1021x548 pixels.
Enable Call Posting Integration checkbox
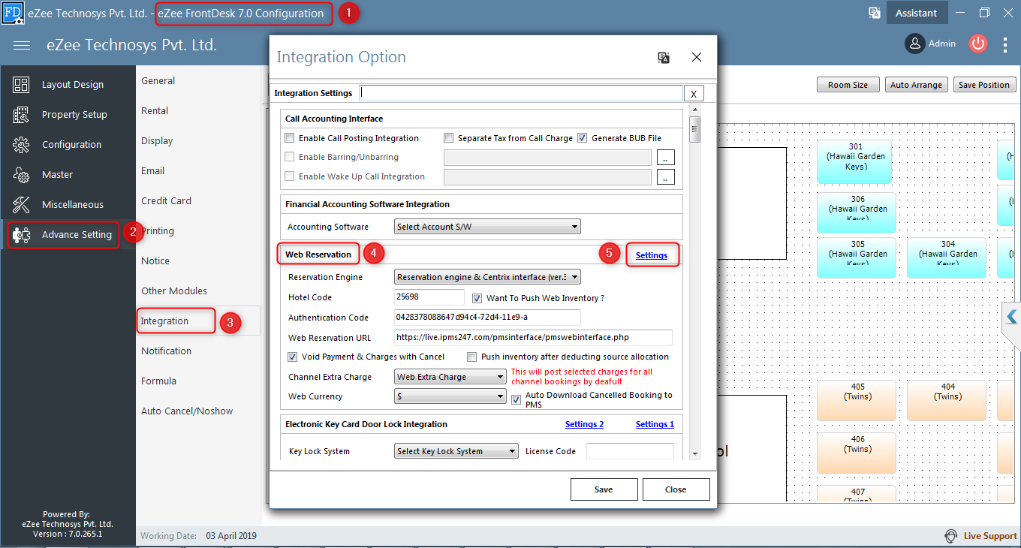pyautogui.click(x=290, y=138)
